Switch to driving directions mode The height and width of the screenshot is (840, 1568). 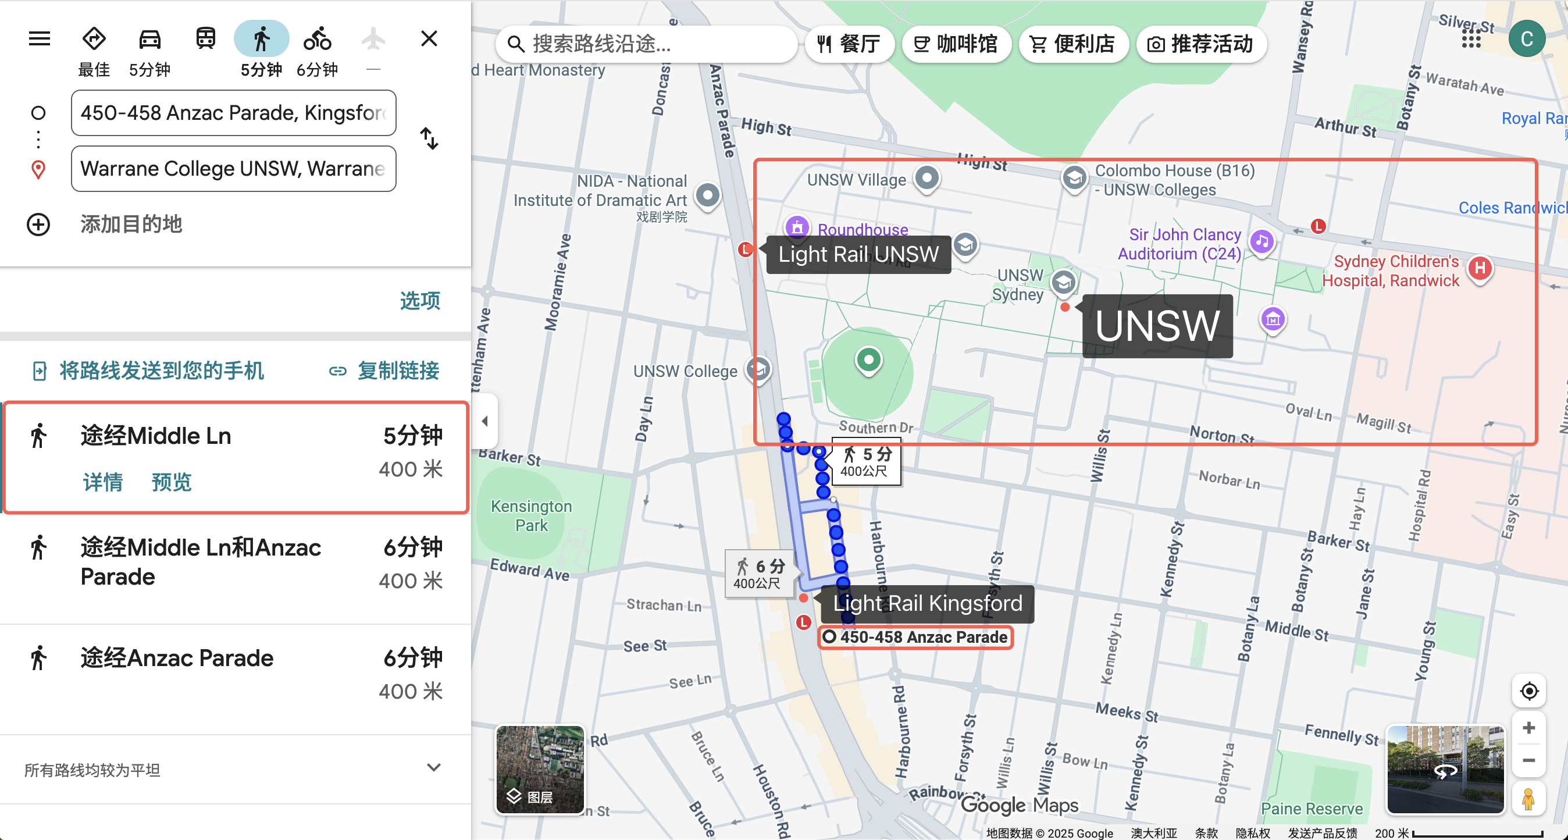tap(149, 39)
